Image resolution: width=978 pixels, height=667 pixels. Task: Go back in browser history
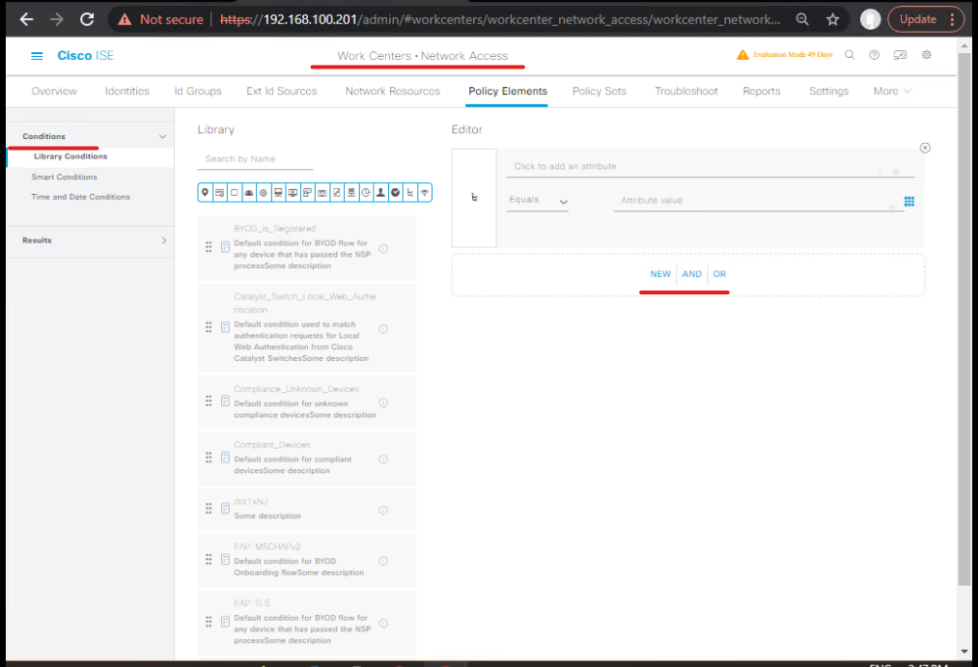click(26, 19)
